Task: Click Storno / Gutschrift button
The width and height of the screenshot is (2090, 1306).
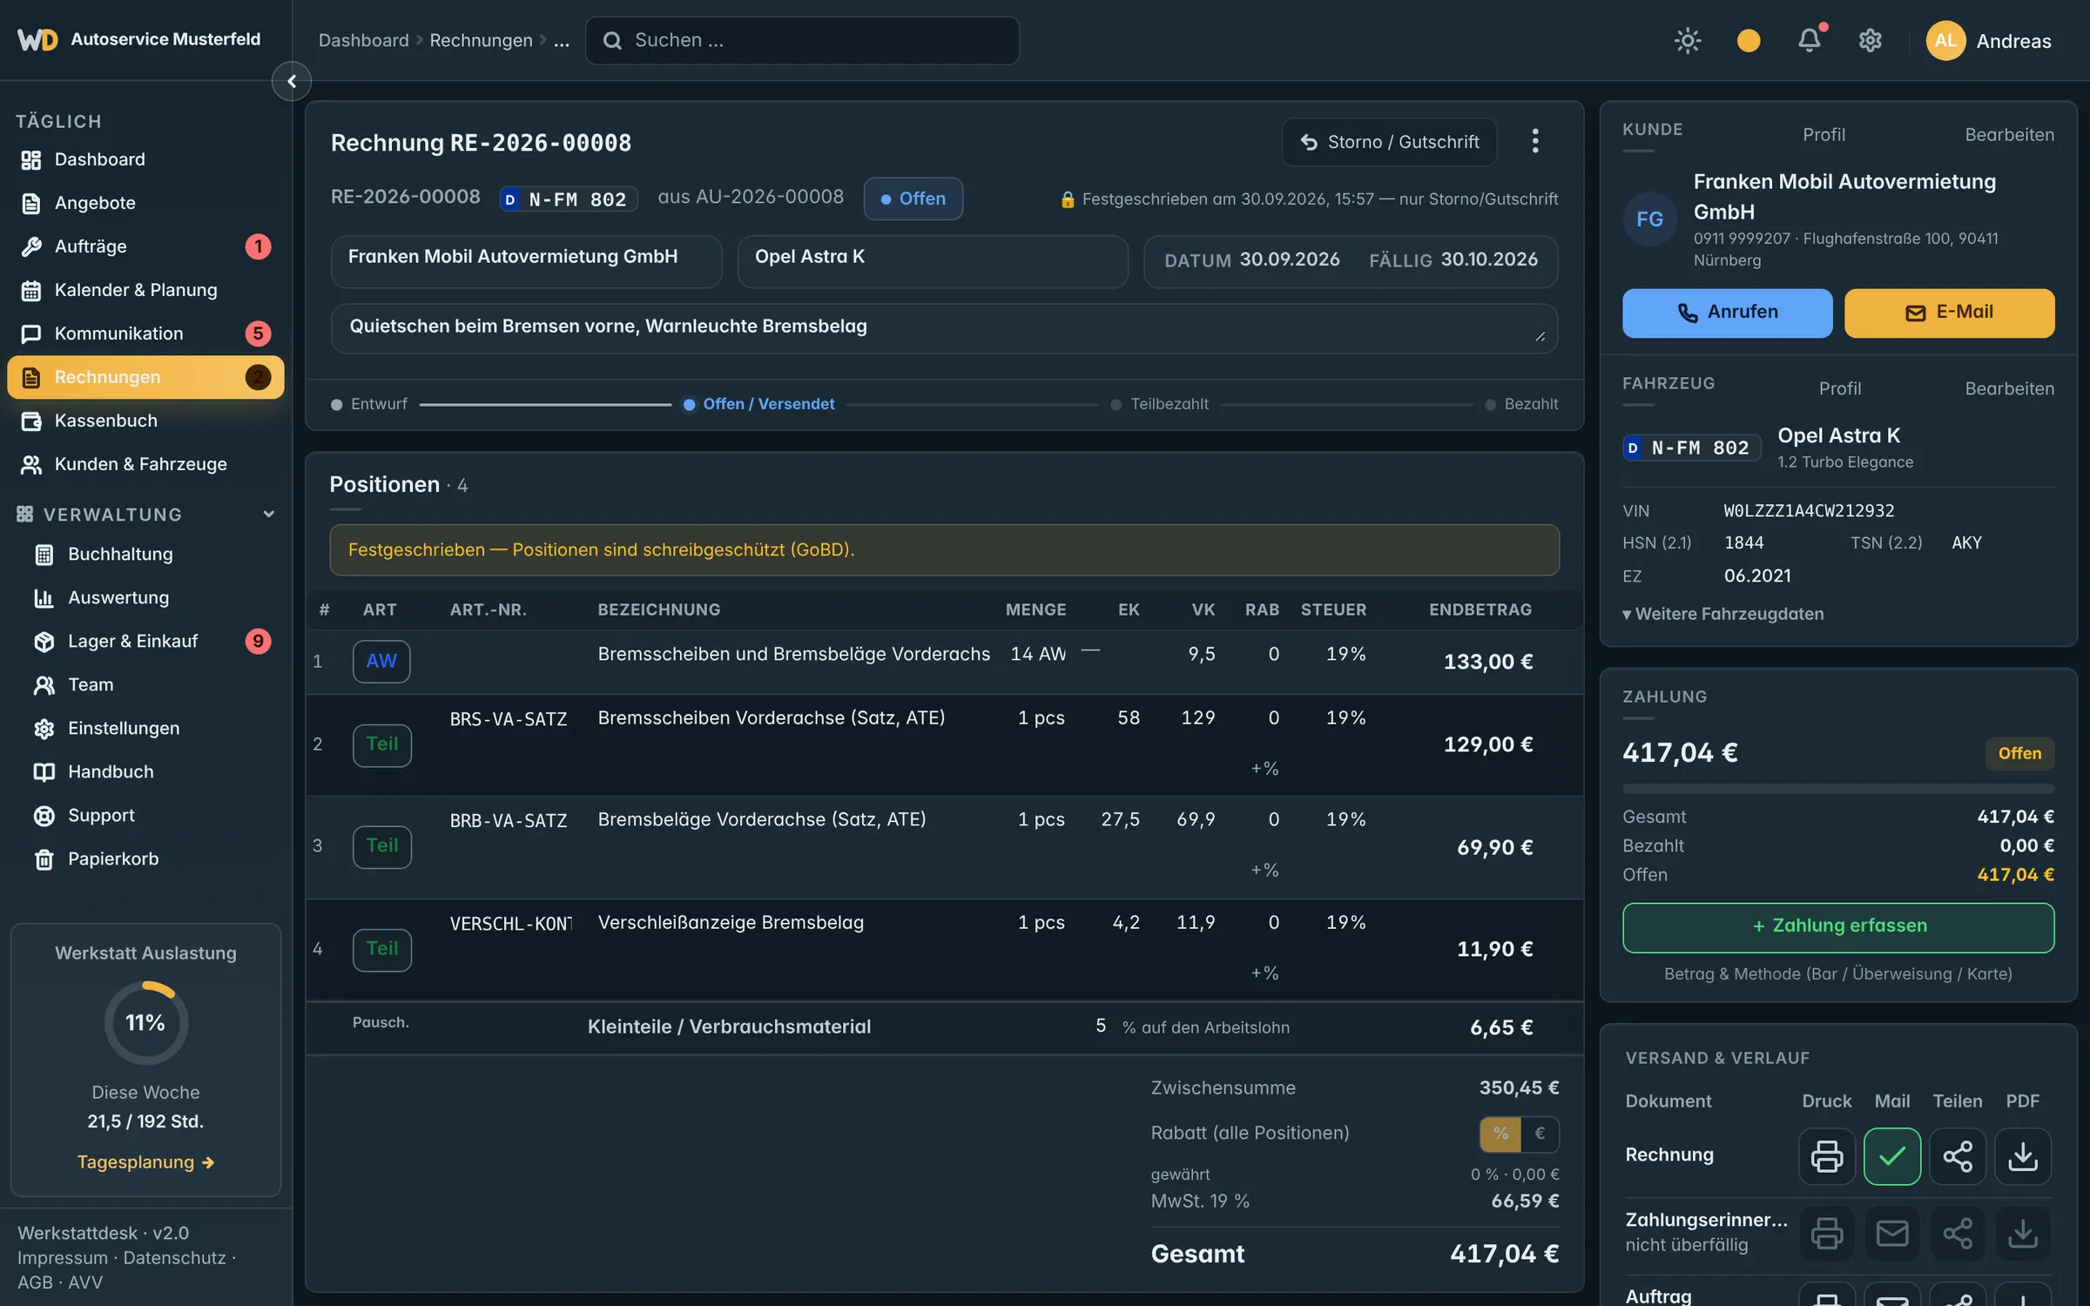Action: (x=1389, y=141)
